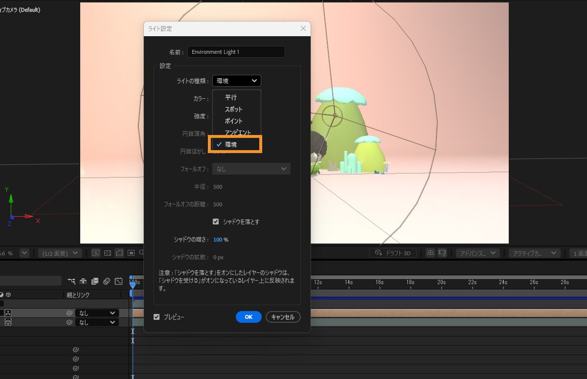The image size is (587, 379).
Task: Open the graph editor icon
Action: [x=118, y=281]
